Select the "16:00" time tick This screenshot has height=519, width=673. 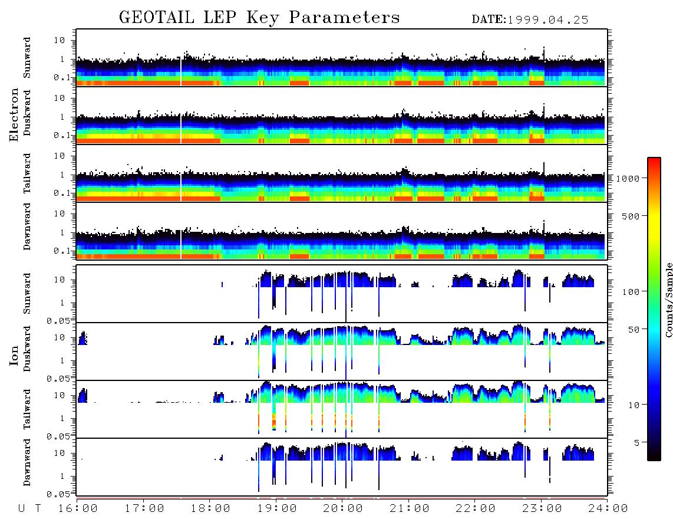point(78,508)
